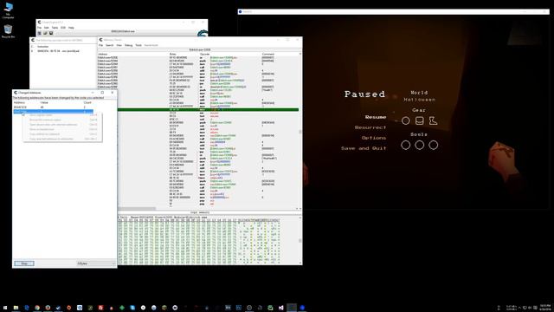Click the disassembler horizontal scrollbar
Image resolution: width=554 pixels, height=312 pixels.
coord(209,209)
